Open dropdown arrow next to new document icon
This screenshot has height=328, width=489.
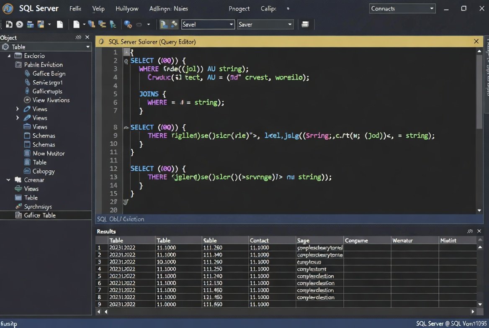(84, 24)
